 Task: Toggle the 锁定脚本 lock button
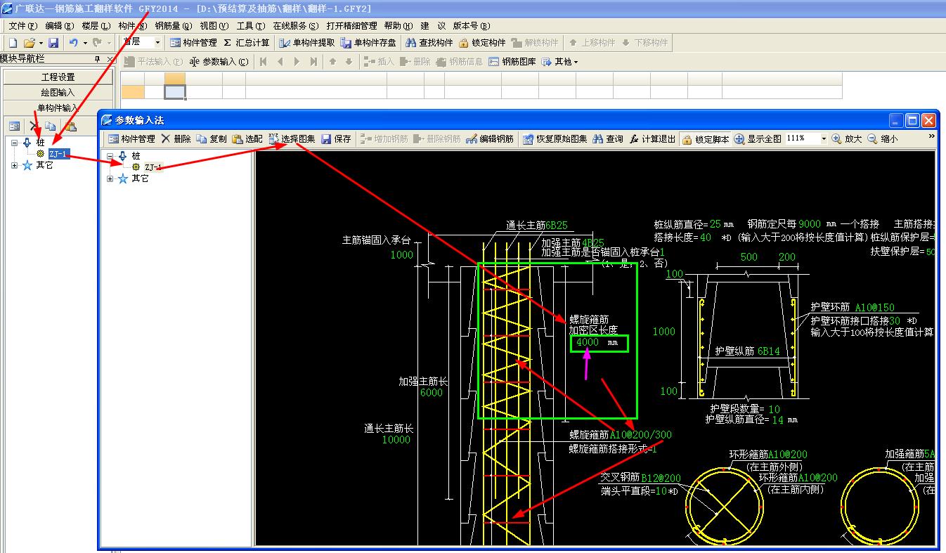click(x=706, y=139)
